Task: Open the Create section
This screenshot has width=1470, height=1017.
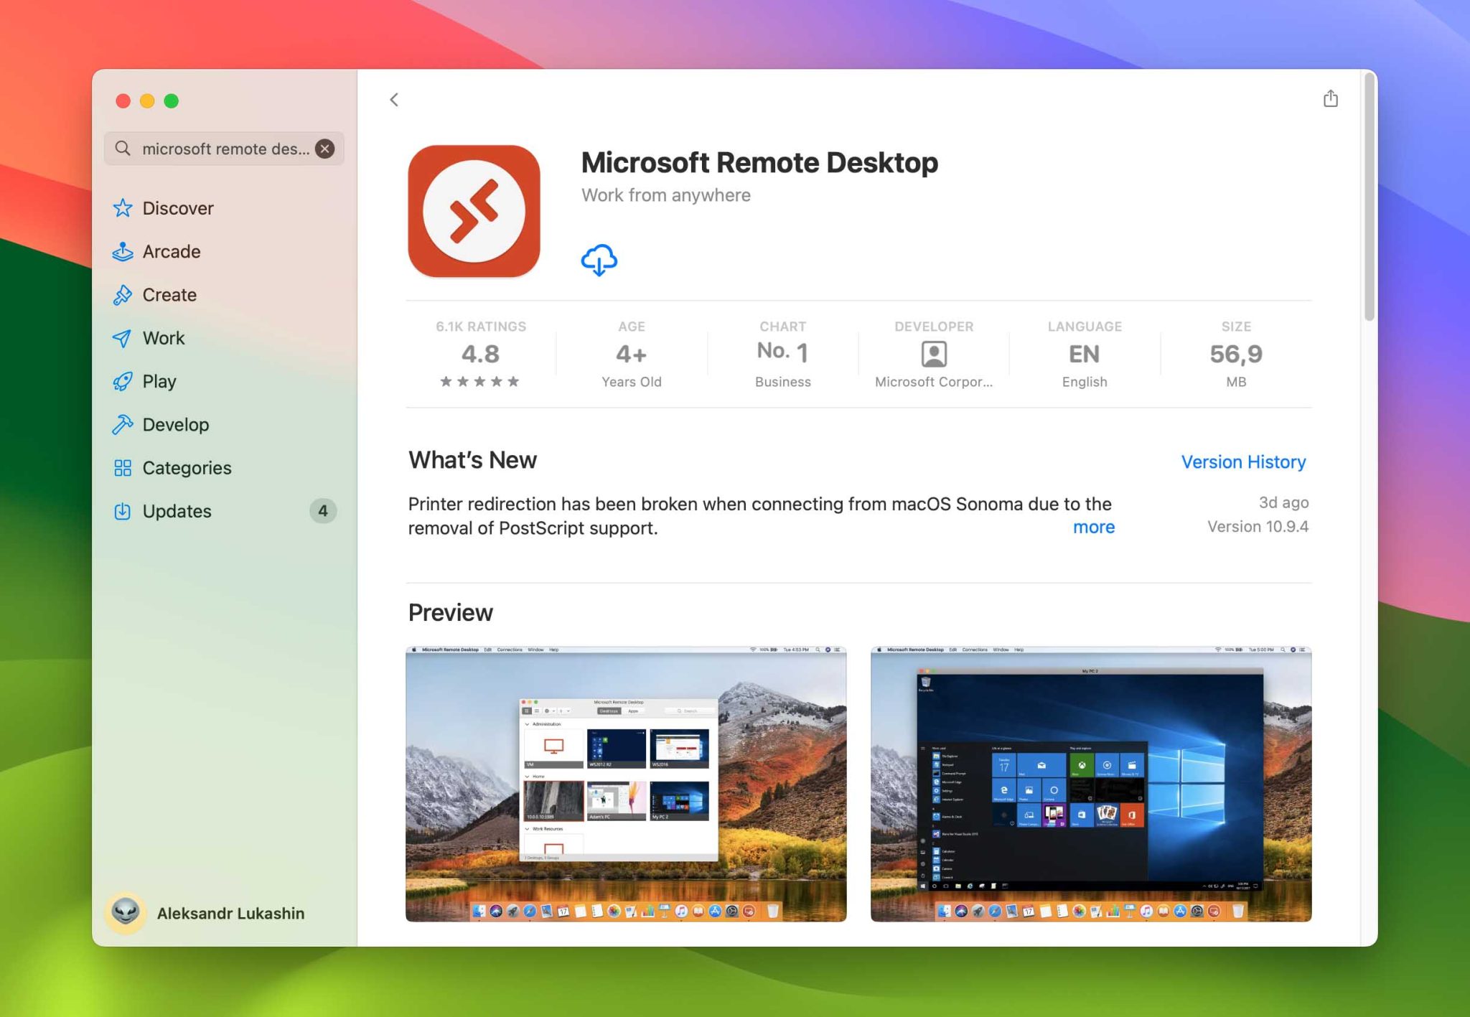Action: (169, 294)
